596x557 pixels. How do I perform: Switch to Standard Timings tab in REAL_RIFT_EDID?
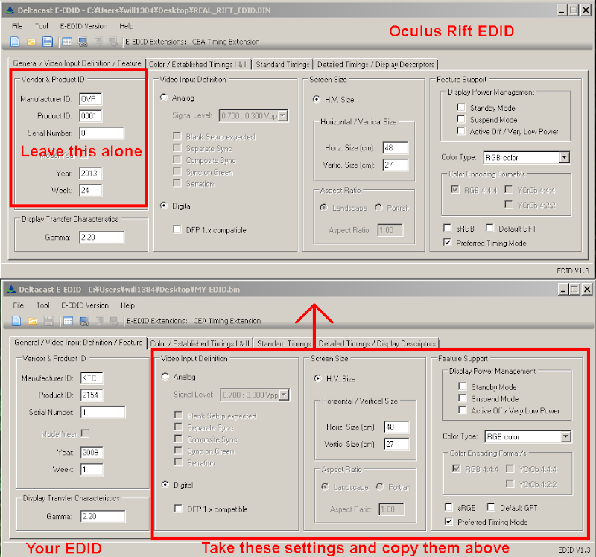point(282,65)
